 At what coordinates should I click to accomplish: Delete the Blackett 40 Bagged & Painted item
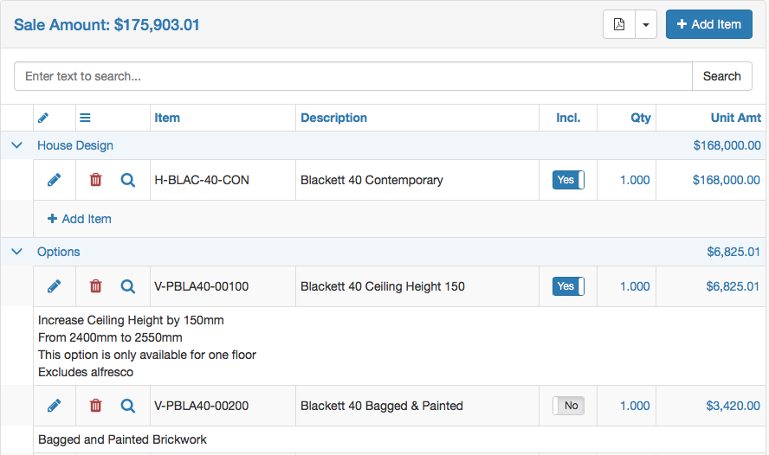click(x=95, y=406)
